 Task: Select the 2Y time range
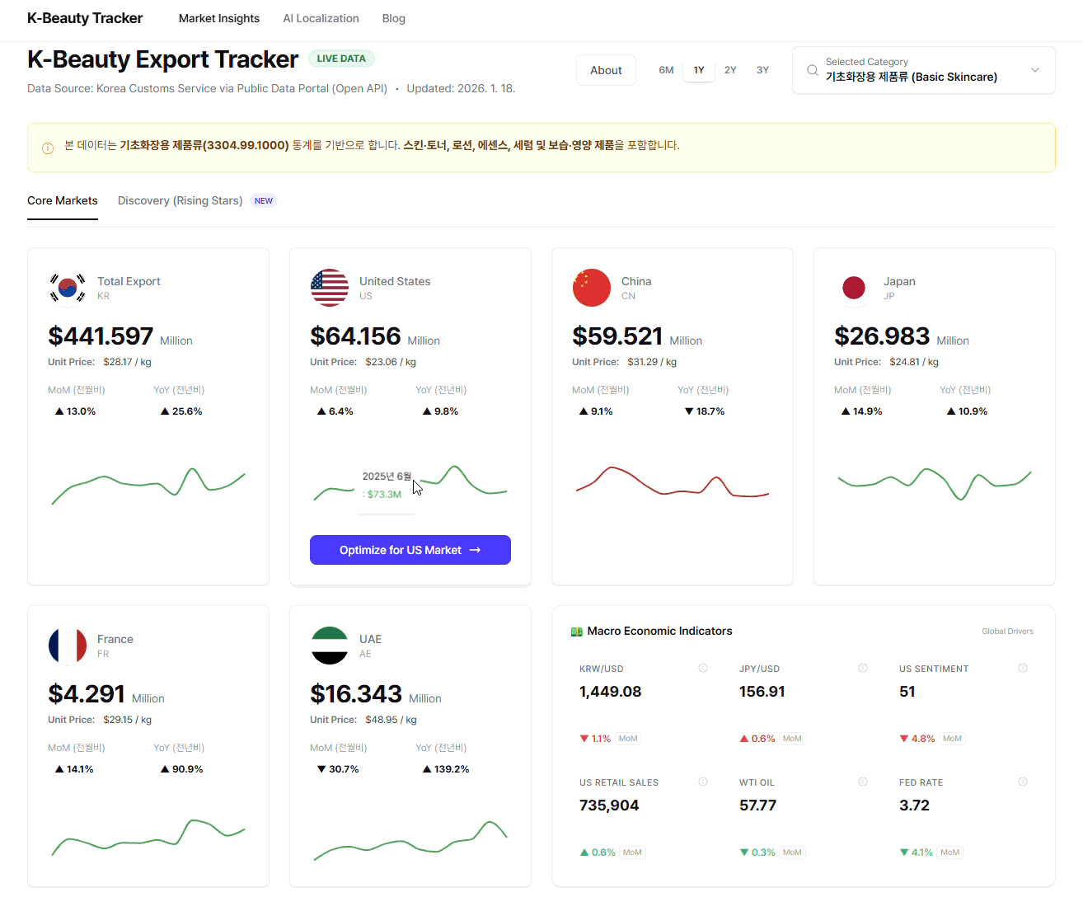730,70
